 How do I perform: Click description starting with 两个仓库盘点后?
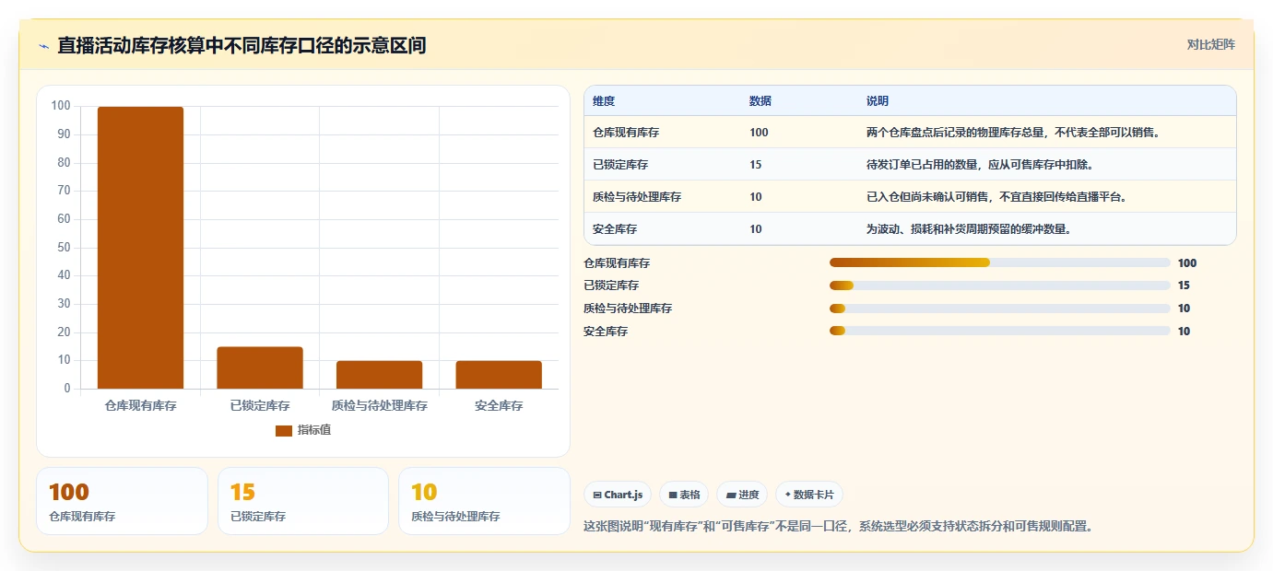pos(1013,133)
